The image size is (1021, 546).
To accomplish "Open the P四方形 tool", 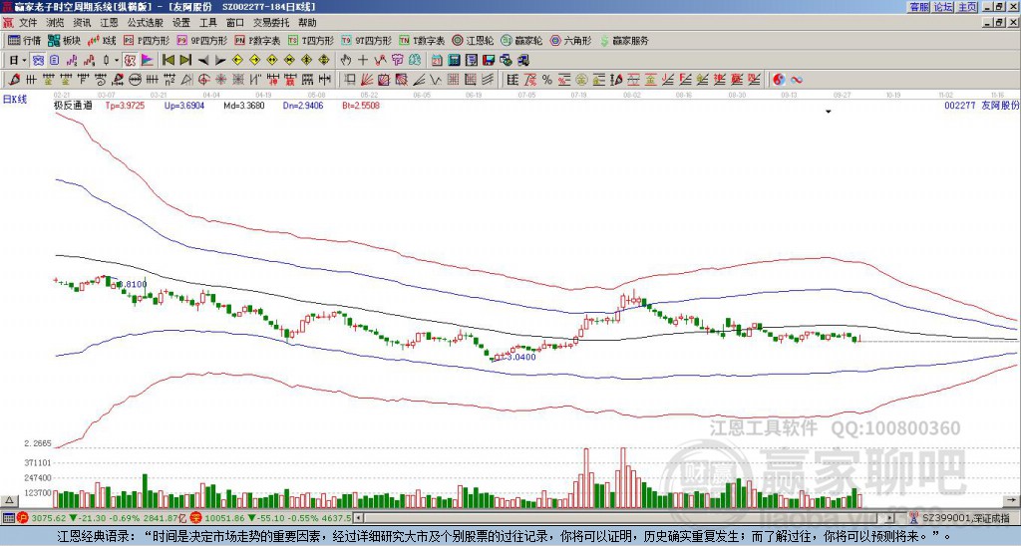I will click(147, 40).
